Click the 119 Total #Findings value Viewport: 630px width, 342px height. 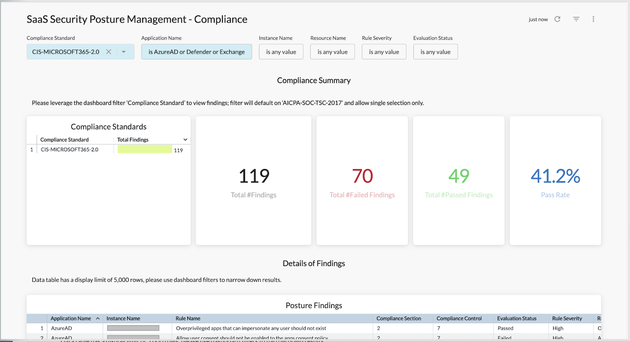pyautogui.click(x=254, y=176)
